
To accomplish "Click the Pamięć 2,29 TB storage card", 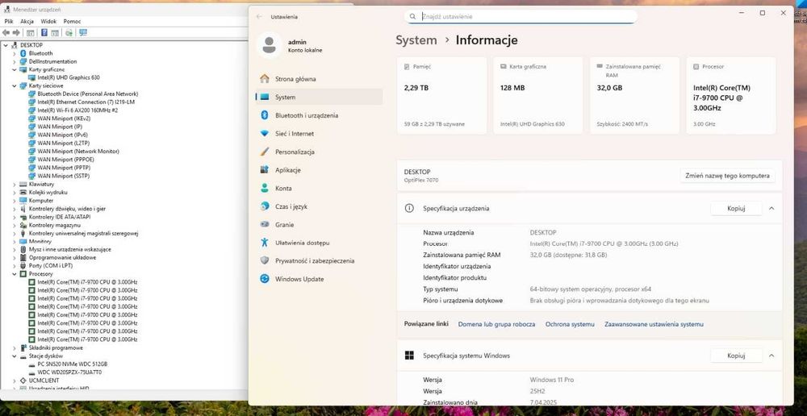I will tap(441, 96).
